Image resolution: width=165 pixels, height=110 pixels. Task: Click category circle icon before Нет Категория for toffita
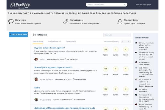coord(65,59)
